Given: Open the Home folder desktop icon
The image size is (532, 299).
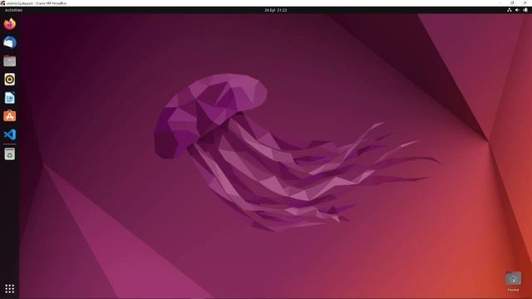Looking at the screenshot, I should [x=513, y=282].
